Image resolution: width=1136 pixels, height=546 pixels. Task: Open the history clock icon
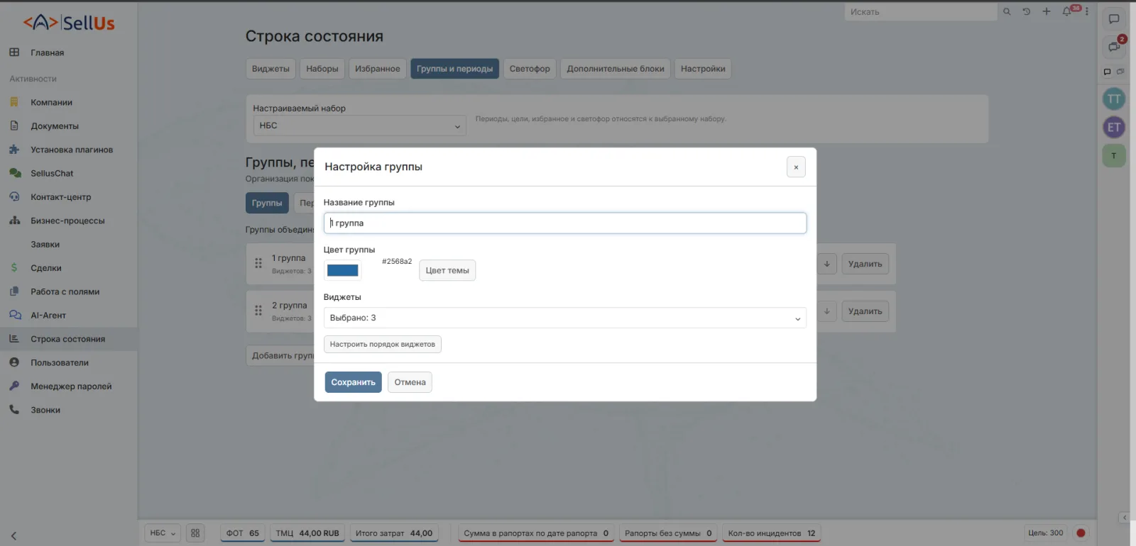click(1026, 11)
